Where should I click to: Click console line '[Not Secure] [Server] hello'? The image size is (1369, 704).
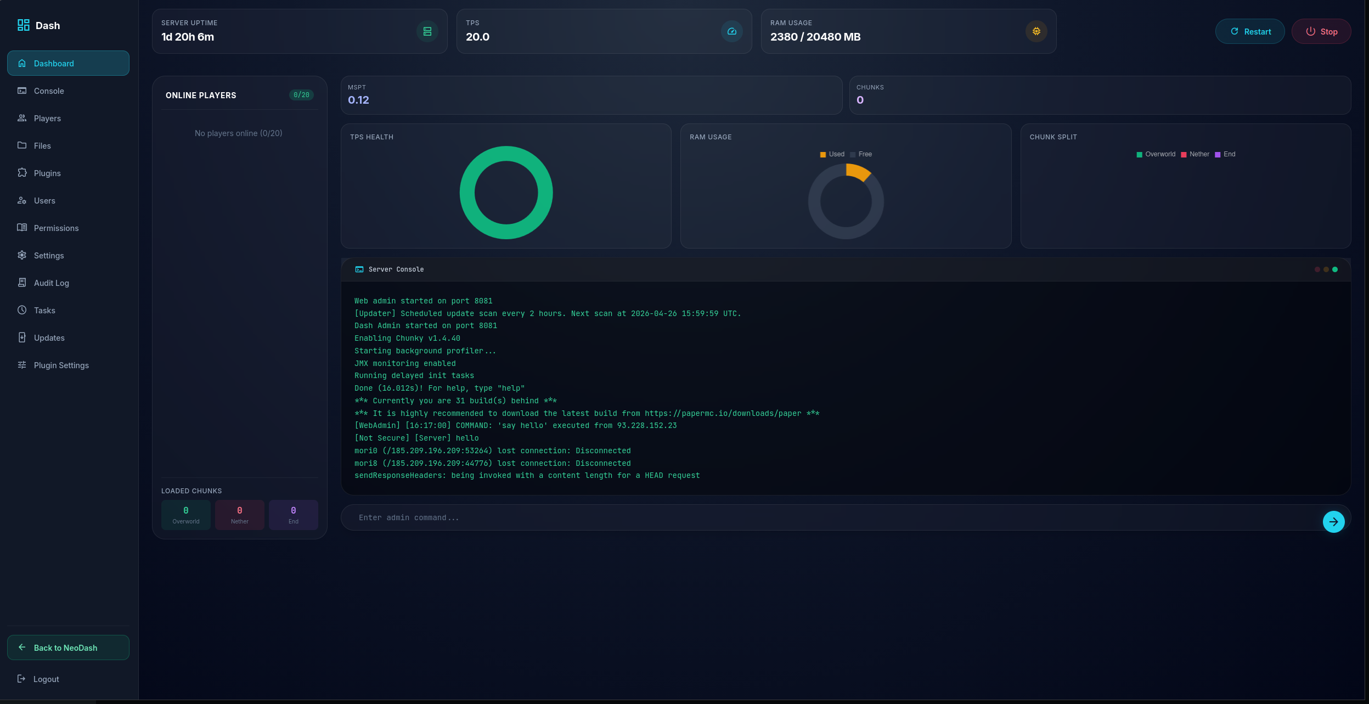416,438
